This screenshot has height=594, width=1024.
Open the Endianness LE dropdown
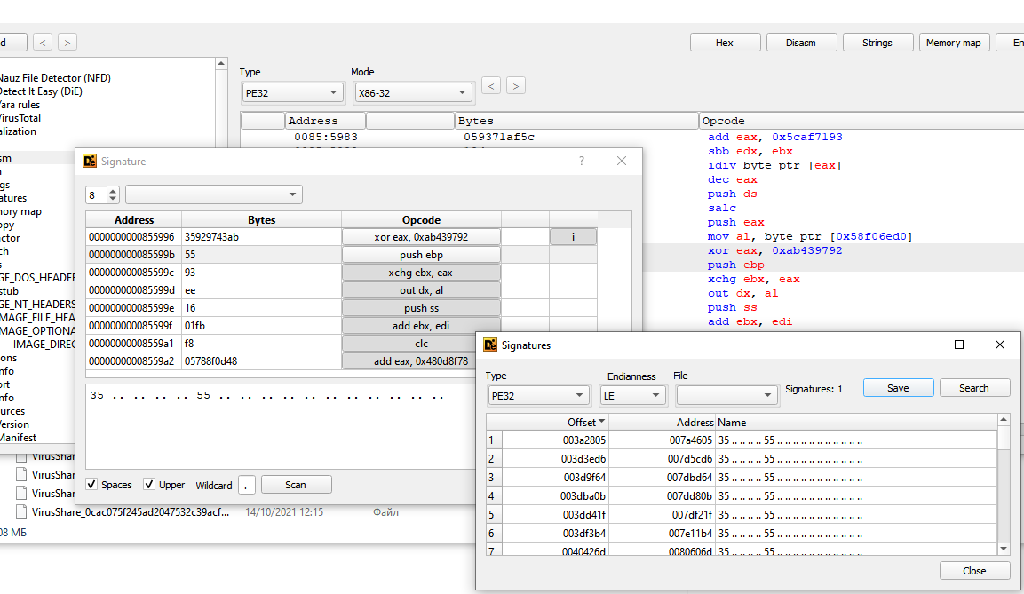click(632, 396)
